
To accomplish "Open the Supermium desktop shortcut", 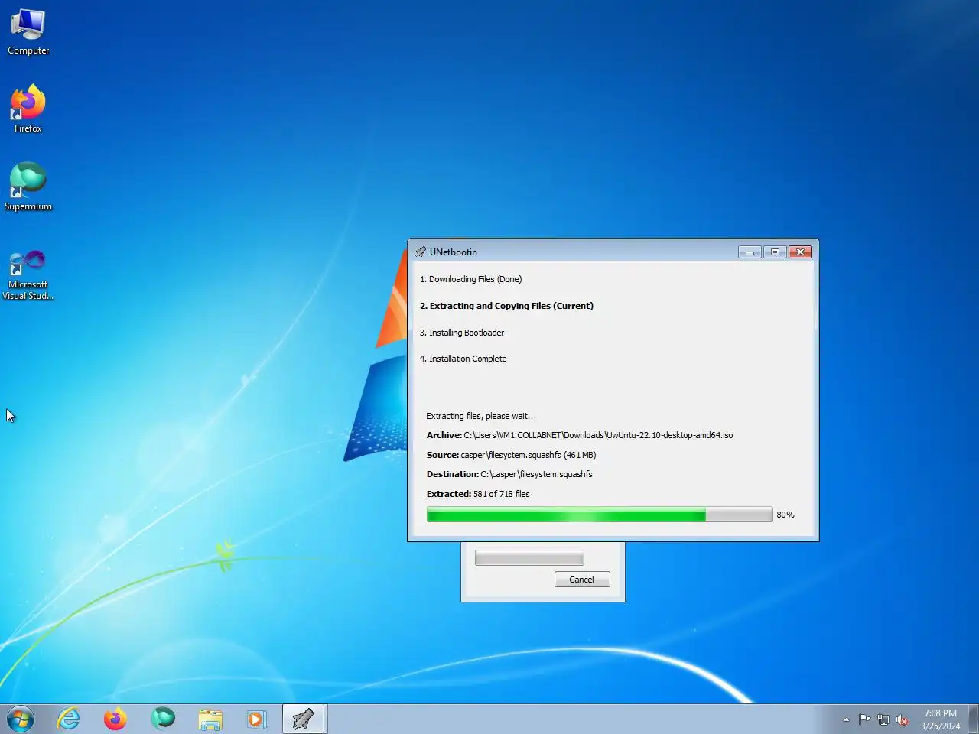I will (28, 187).
